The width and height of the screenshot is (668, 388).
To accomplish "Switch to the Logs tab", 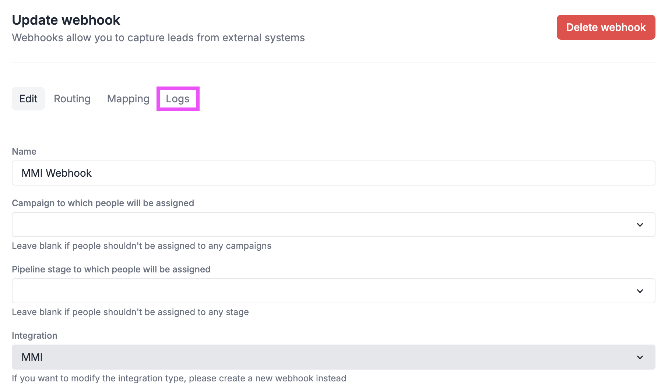I will (x=178, y=99).
